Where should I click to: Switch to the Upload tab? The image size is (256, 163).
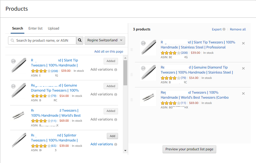54,28
